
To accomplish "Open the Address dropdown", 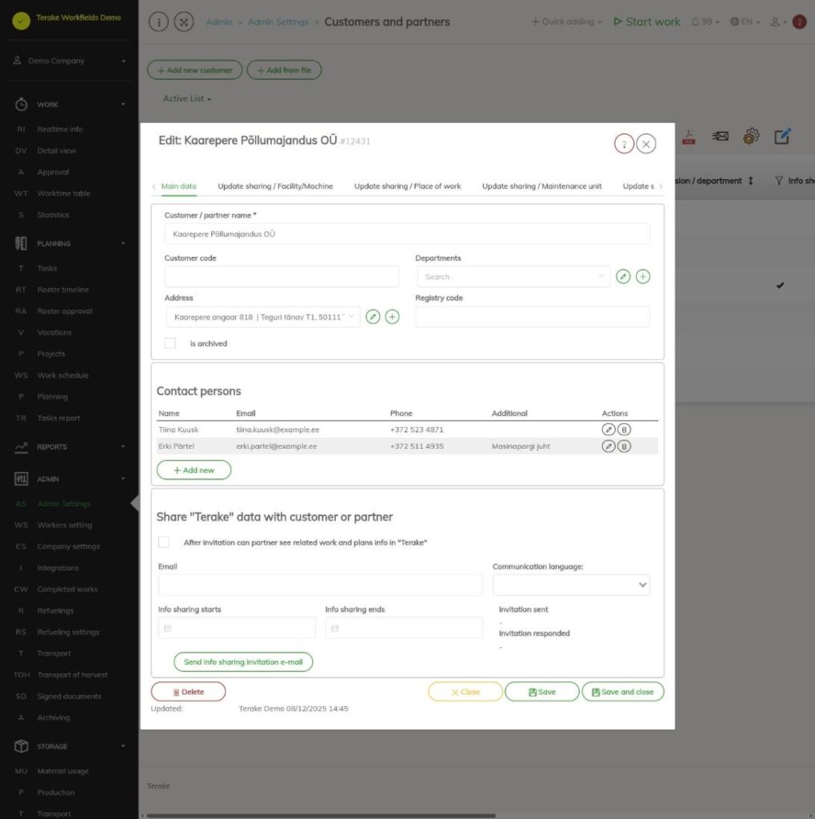I will [x=263, y=317].
